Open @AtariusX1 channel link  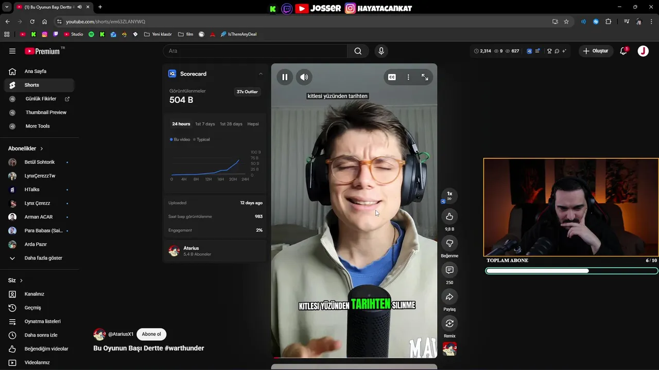point(120,334)
